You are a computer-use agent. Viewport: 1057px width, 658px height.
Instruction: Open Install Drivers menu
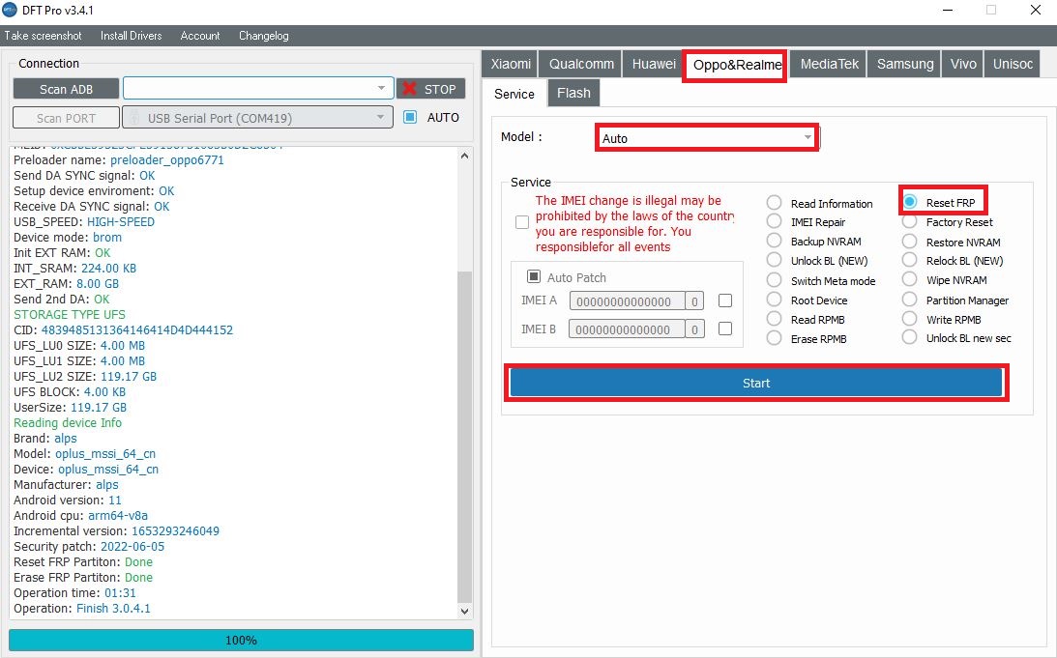(131, 36)
